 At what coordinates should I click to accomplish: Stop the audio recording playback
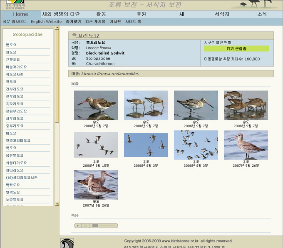pos(86,225)
